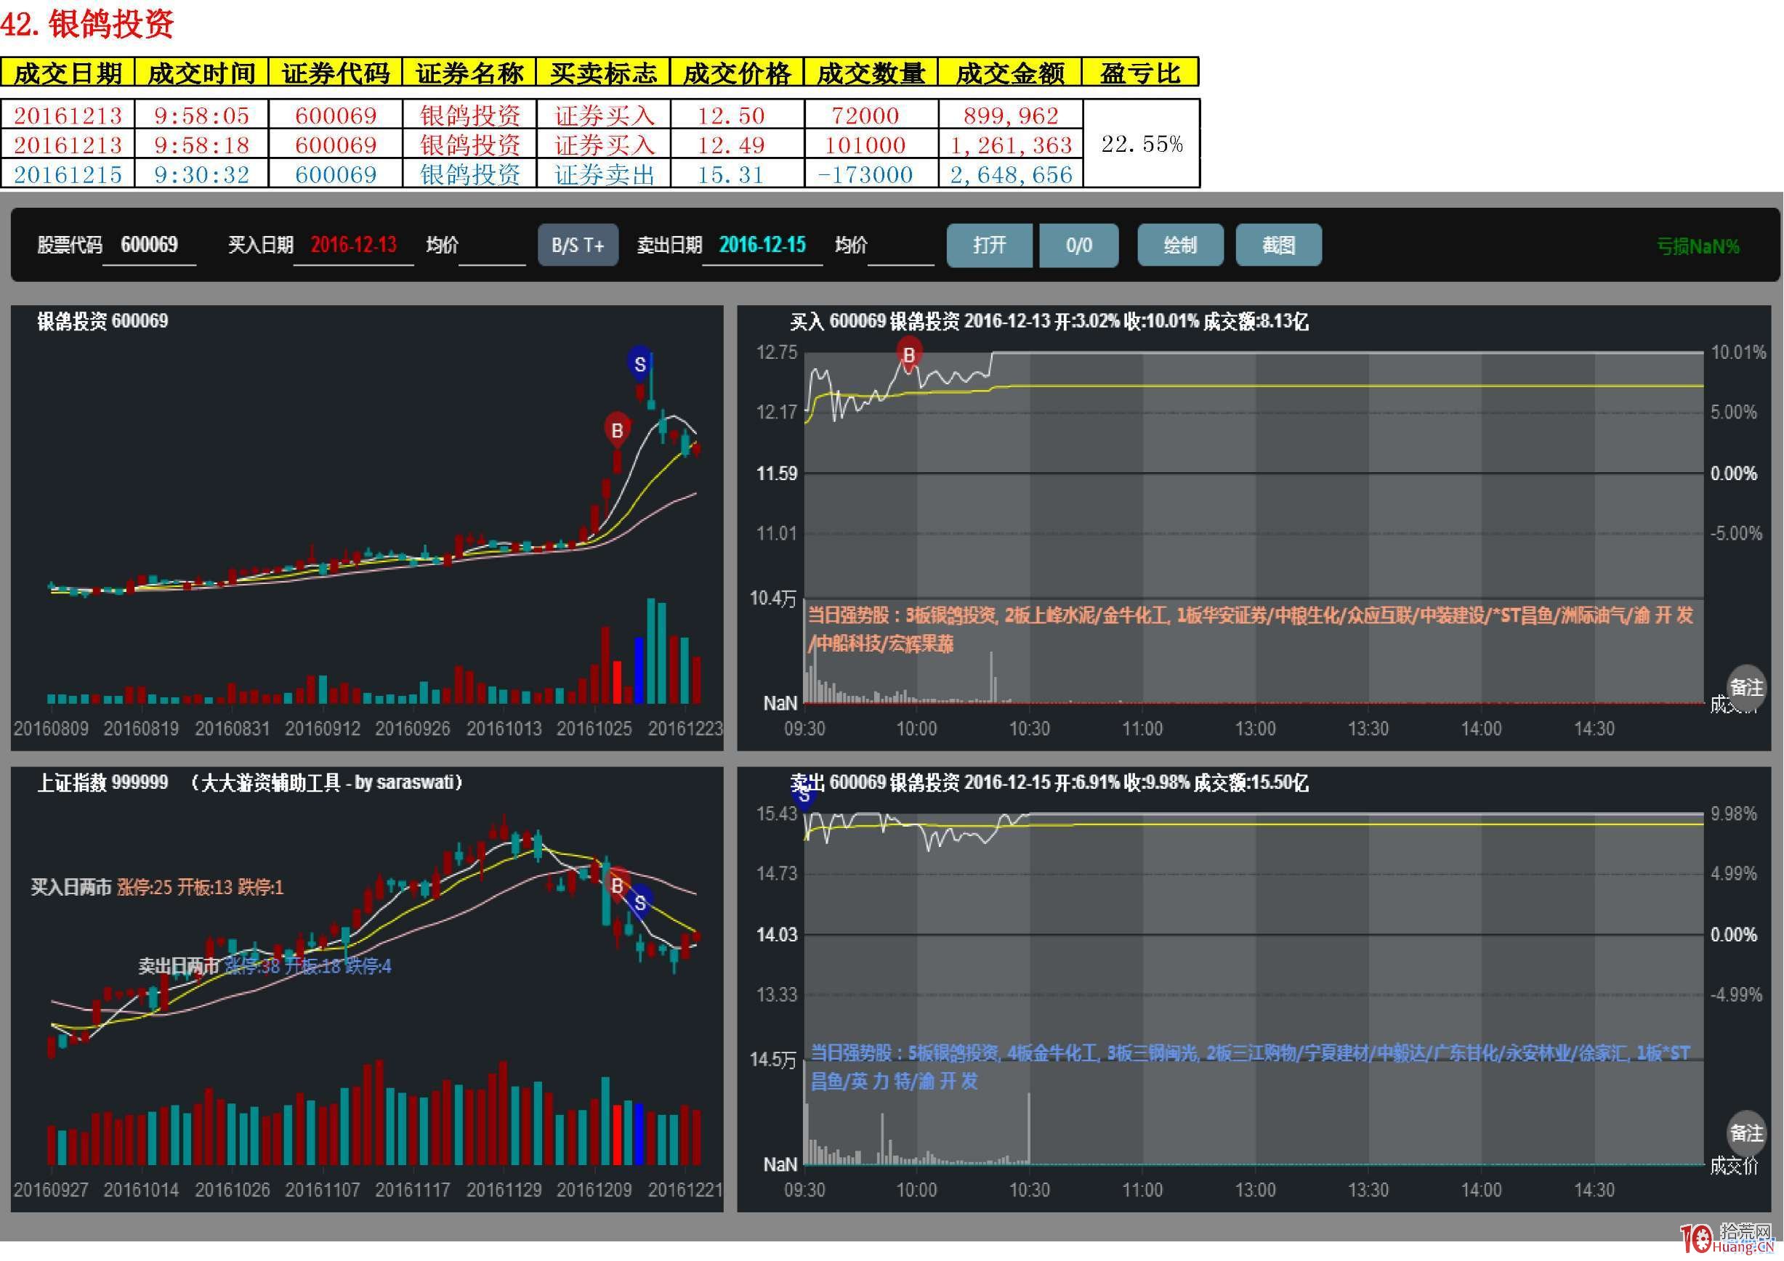Screen dimensions: 1784x1261
Task: Click the orange 当日强势股 note on buy chart
Action: tap(1249, 630)
